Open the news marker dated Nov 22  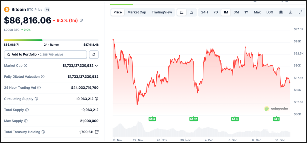tap(152, 119)
